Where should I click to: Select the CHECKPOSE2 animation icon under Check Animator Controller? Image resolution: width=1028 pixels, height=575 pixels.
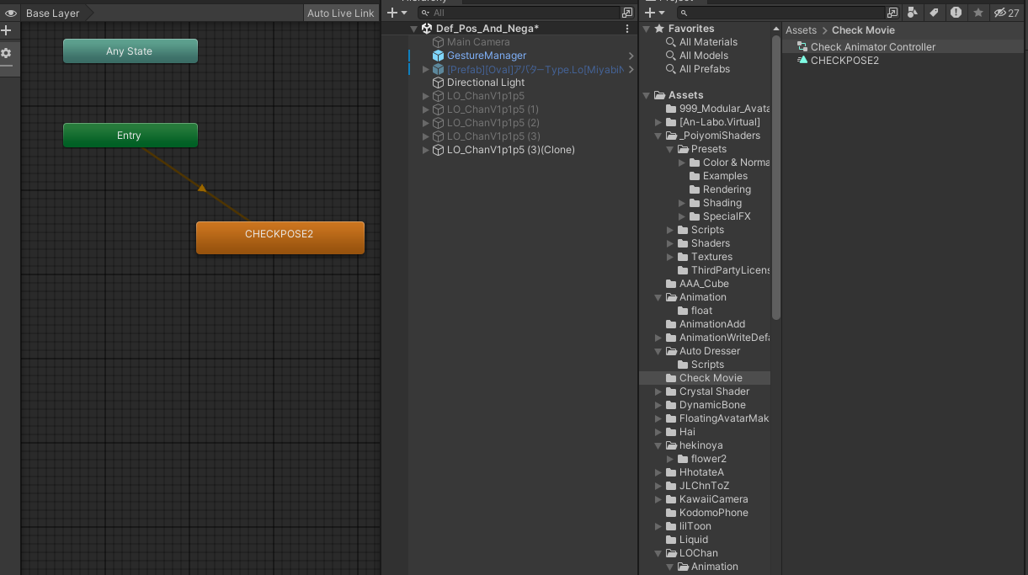(x=802, y=60)
